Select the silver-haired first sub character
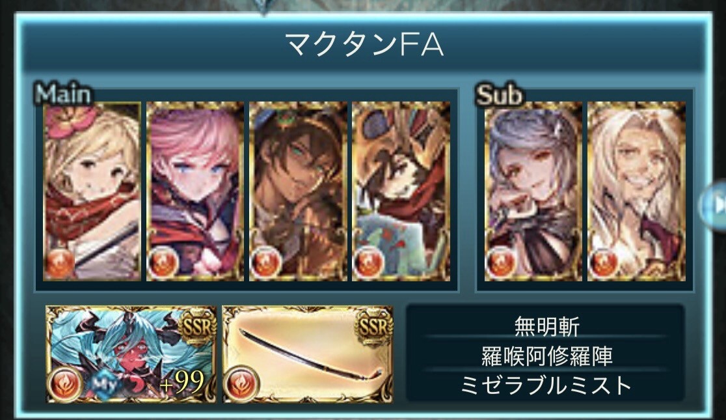Screen dimensions: 726x420 coord(533,191)
